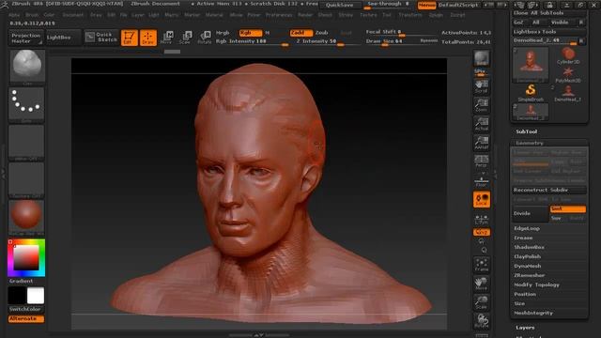Viewport: 601px width, 338px height.
Task: Expand the SubTool section
Action: 526,131
